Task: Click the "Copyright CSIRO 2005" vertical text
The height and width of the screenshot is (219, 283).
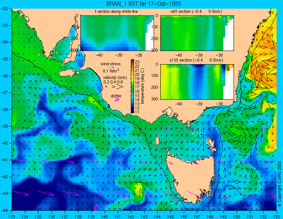Action: pyautogui.click(x=279, y=184)
